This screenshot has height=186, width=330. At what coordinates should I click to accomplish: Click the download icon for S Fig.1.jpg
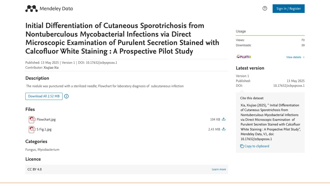224,129
